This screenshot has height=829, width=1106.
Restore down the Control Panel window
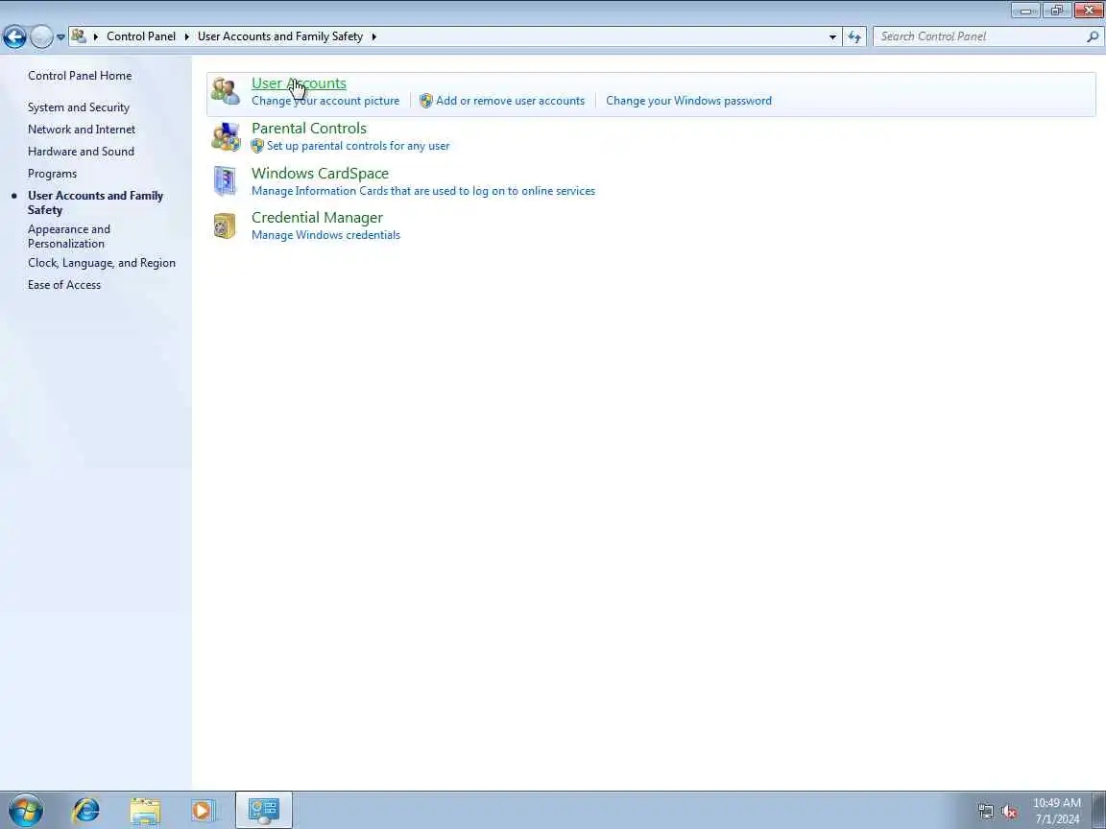pos(1057,10)
